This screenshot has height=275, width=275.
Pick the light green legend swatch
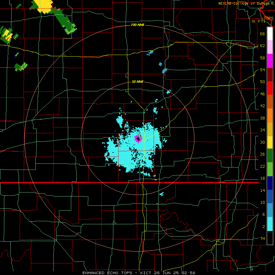(x=270, y=169)
